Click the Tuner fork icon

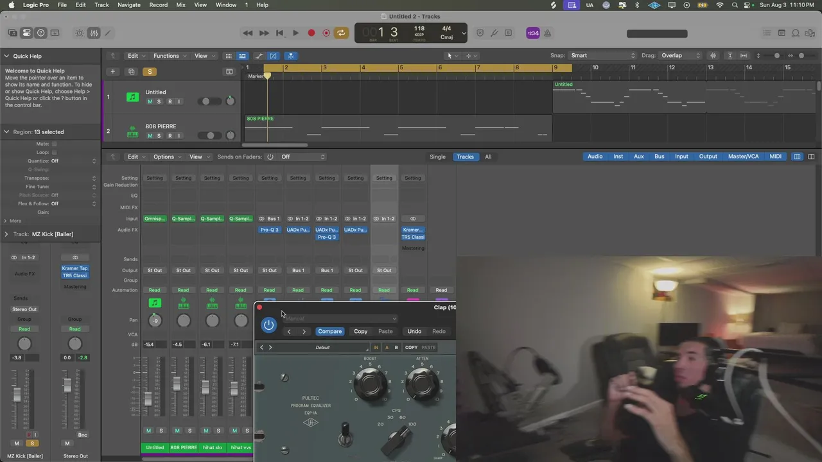(494, 33)
